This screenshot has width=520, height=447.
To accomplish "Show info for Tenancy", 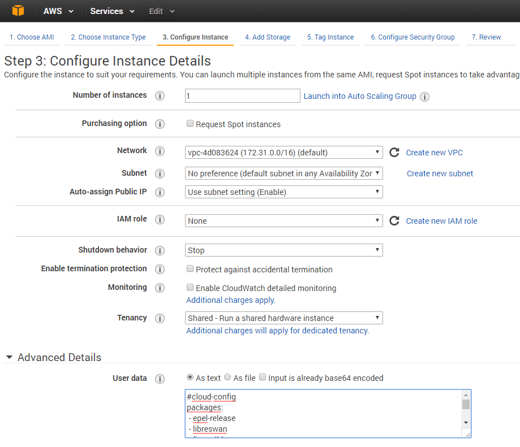I will pos(160,318).
